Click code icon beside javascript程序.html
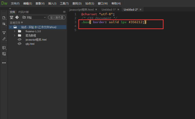The image size is (195, 119). (20, 40)
